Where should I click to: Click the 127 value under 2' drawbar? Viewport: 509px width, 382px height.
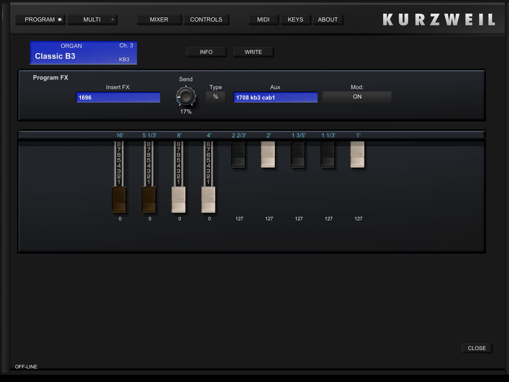tap(269, 219)
